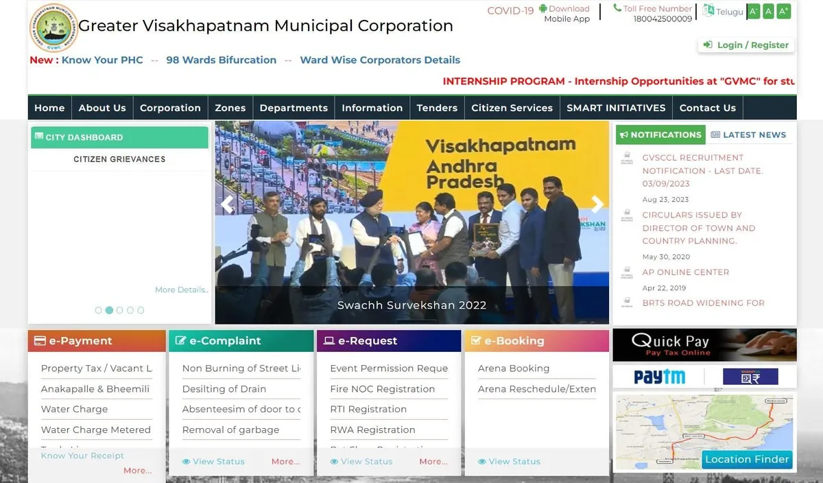Select the last dashboard carousel dot
The image size is (823, 483).
point(141,310)
